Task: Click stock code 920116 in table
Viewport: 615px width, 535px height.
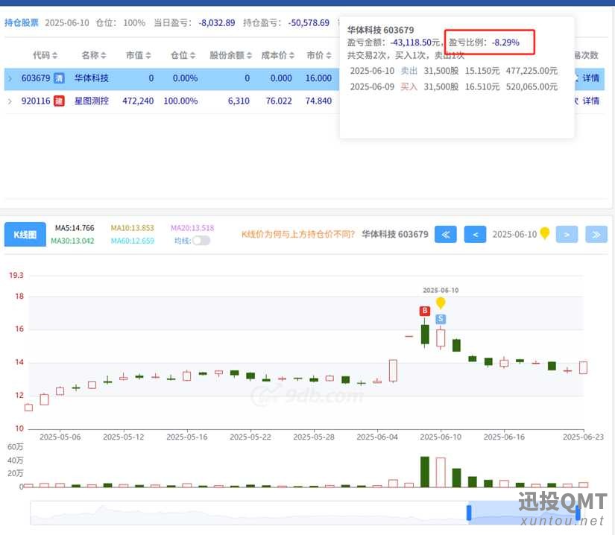Action: tap(36, 101)
